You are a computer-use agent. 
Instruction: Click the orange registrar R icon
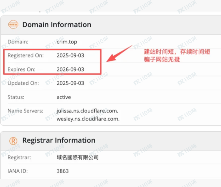(13, 141)
